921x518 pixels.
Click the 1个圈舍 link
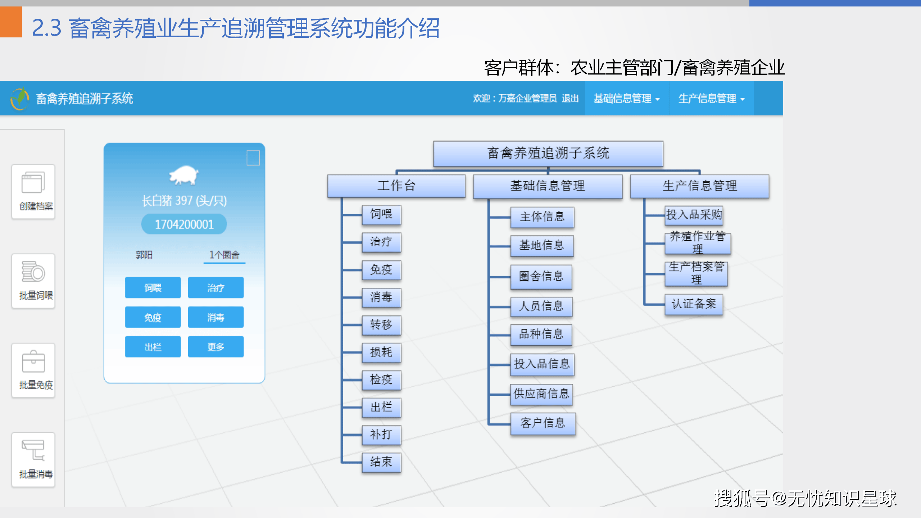pos(224,255)
